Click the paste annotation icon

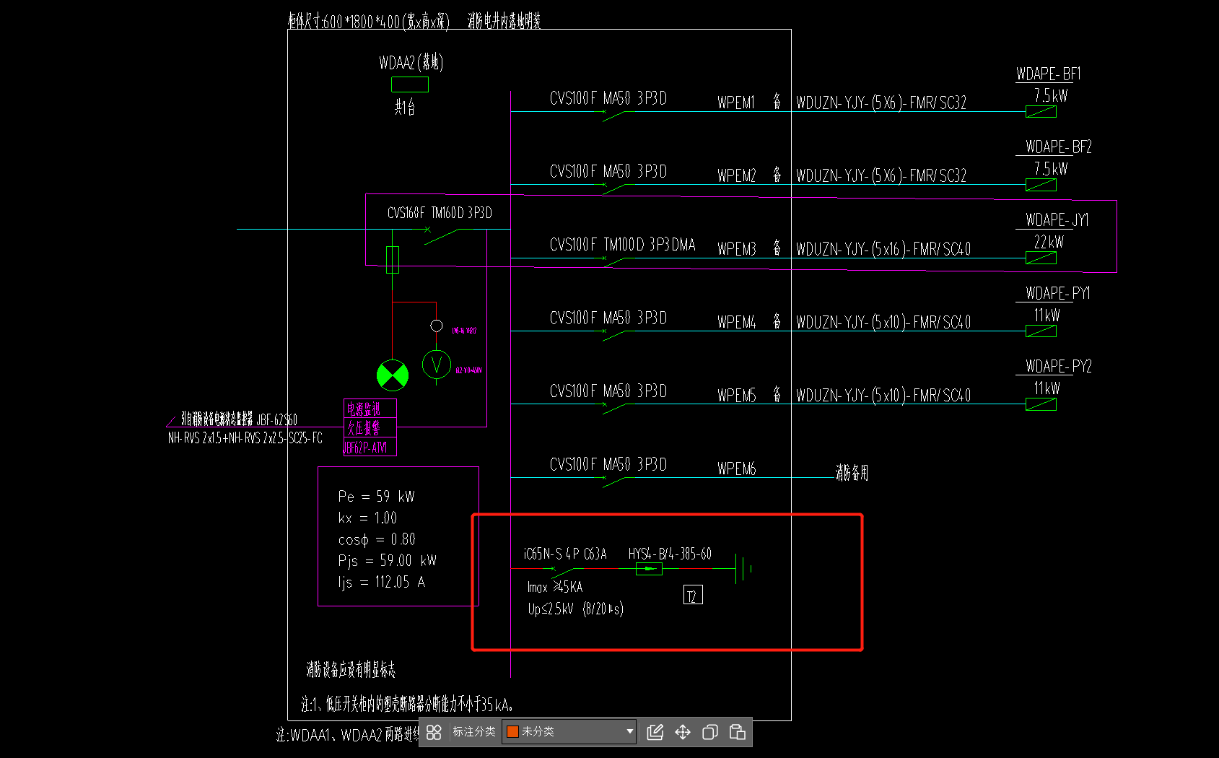pyautogui.click(x=738, y=732)
